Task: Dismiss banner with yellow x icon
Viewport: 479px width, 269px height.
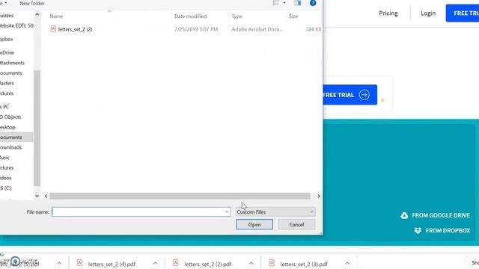Action: [382, 100]
